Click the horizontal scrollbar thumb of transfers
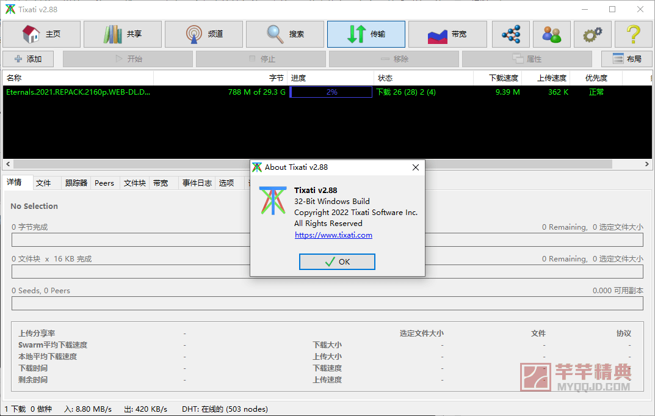655x416 pixels. click(x=313, y=164)
